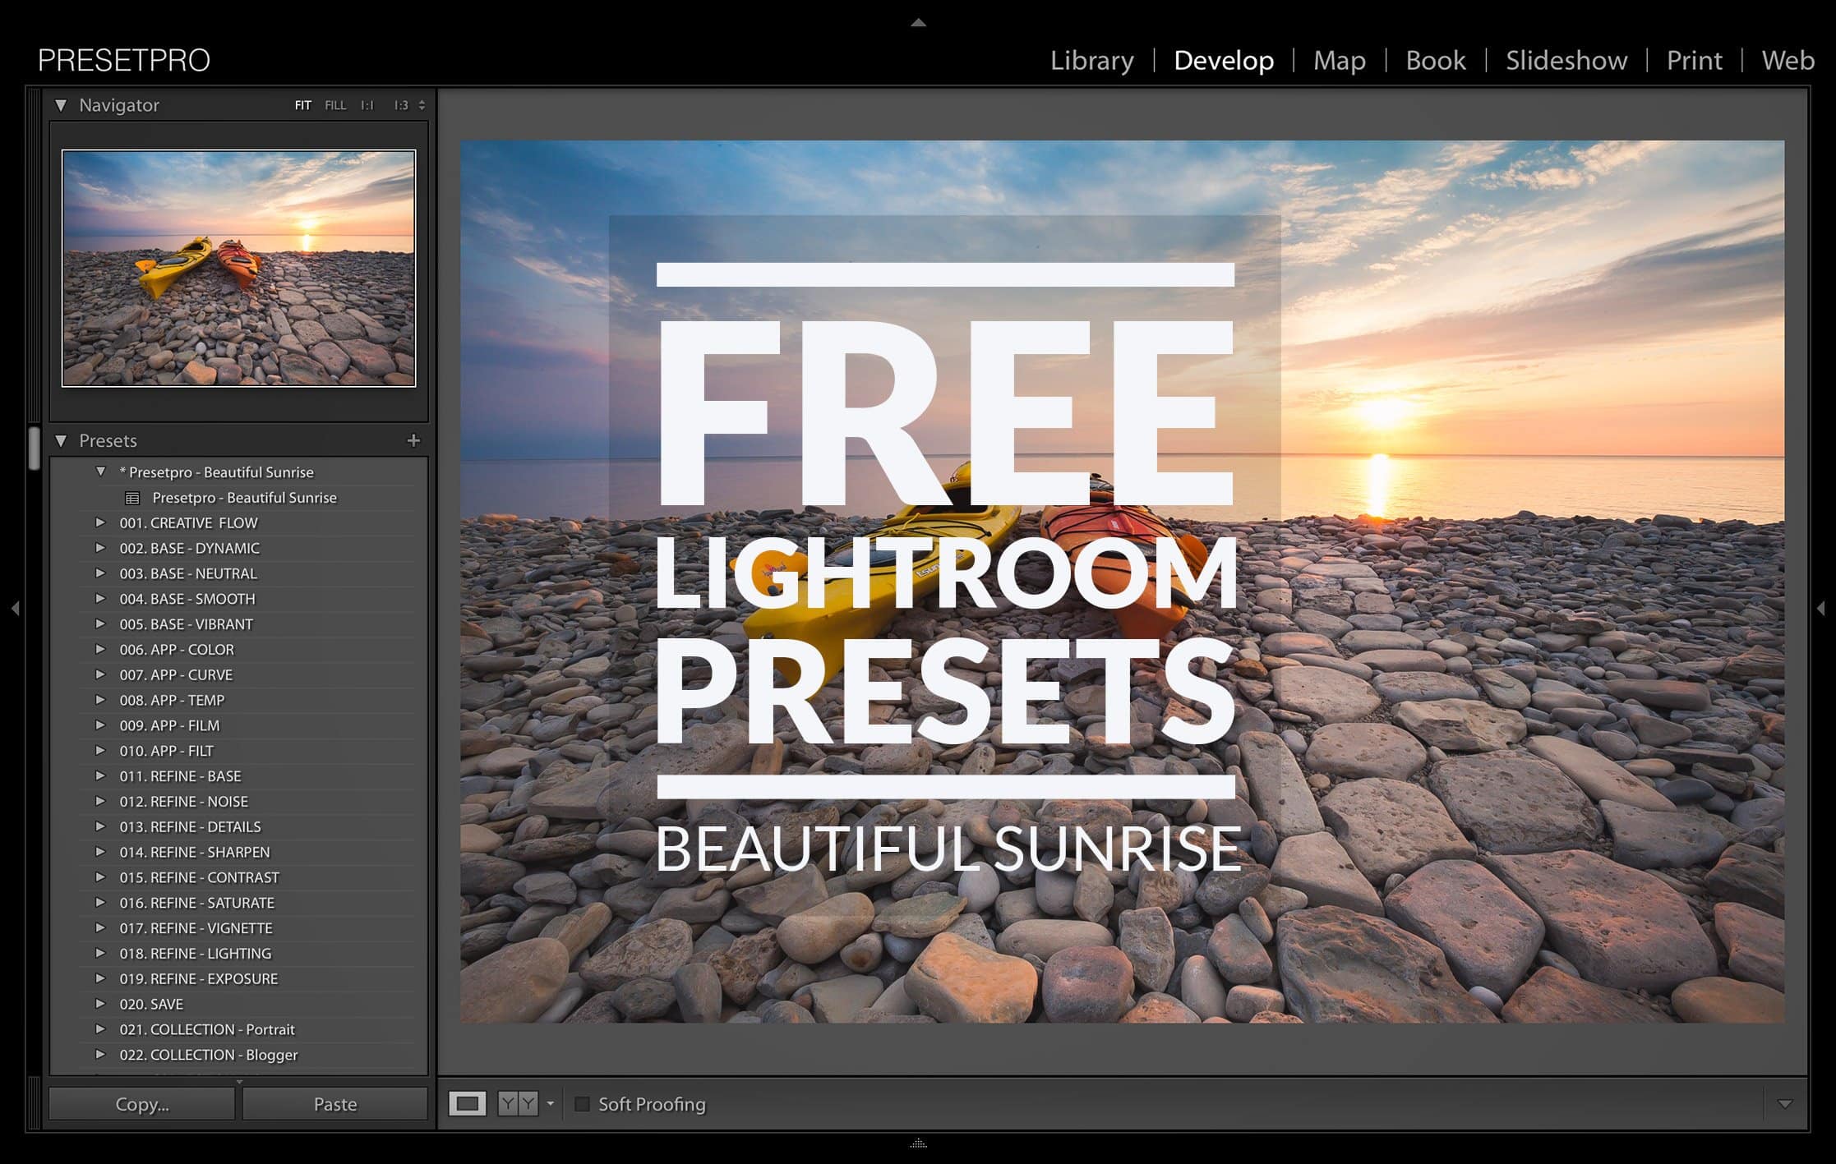Click the Copy... button
This screenshot has width=1836, height=1164.
(x=141, y=1104)
